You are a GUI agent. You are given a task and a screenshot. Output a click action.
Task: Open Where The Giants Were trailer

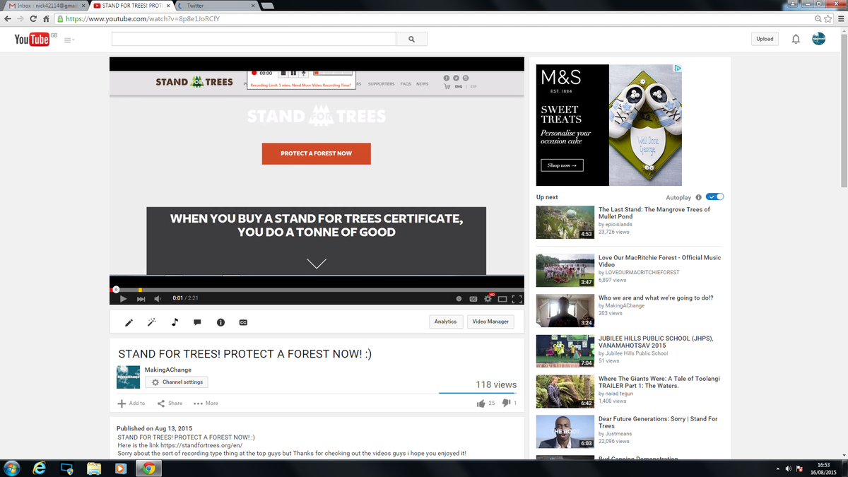tap(659, 382)
